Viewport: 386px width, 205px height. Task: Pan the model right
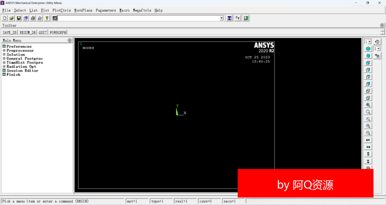[x=368, y=147]
